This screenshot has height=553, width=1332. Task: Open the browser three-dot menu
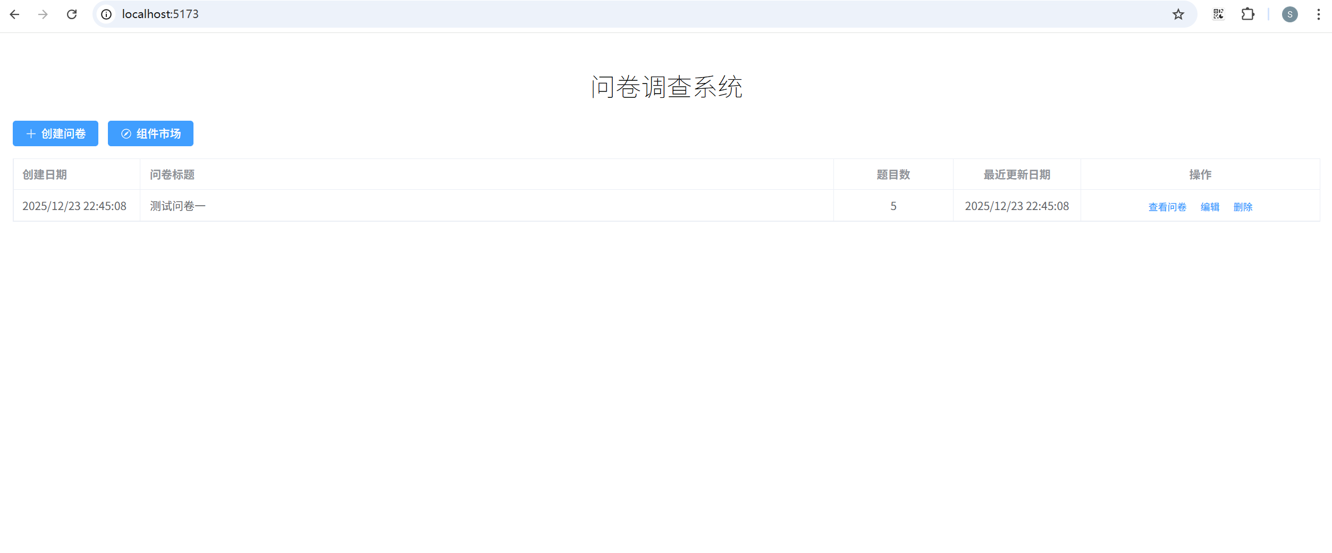[x=1319, y=14]
